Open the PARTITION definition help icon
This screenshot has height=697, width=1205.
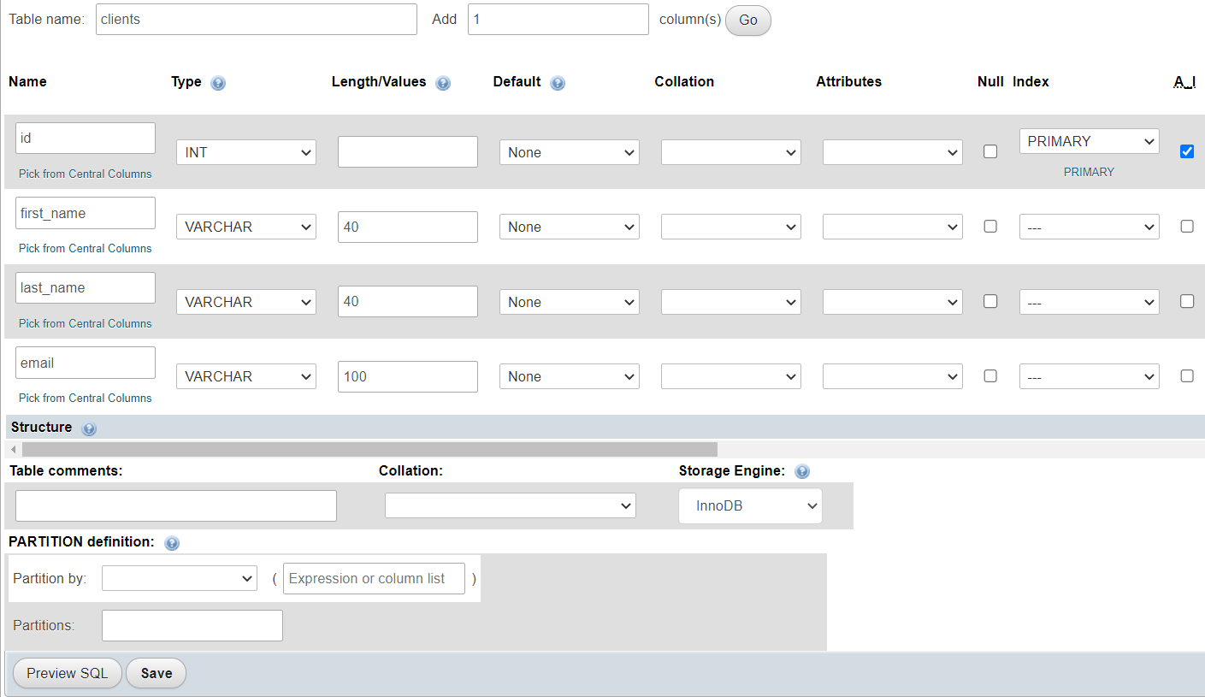[x=172, y=543]
